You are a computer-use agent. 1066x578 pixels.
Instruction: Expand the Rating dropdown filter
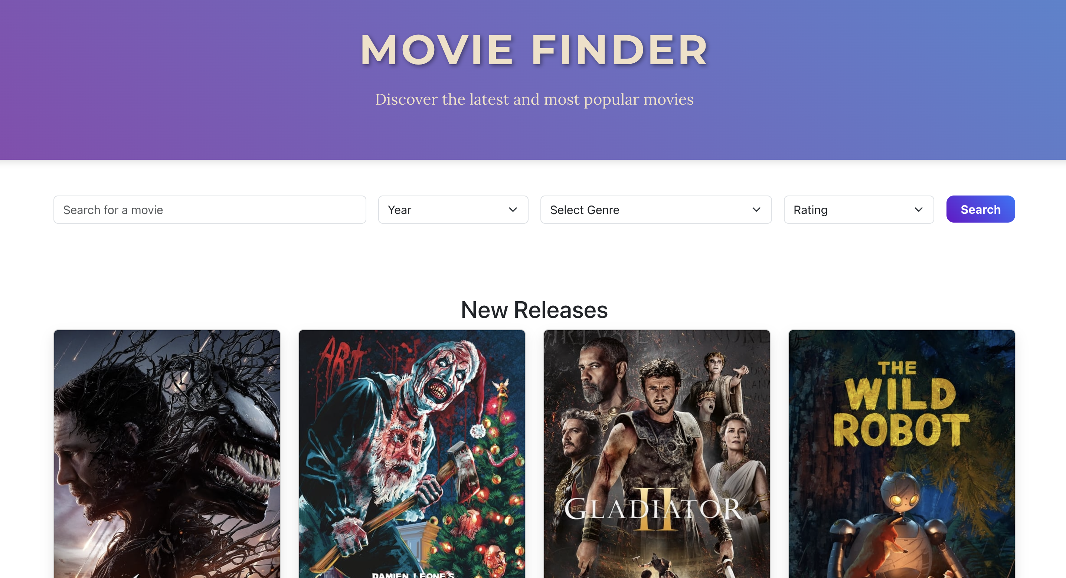coord(859,208)
